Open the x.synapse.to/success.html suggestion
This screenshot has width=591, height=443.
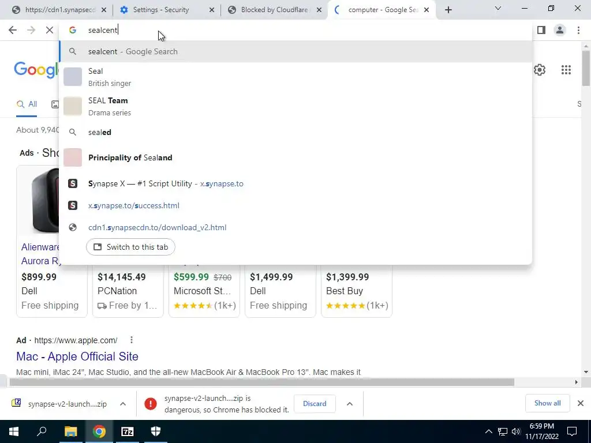click(x=295, y=205)
